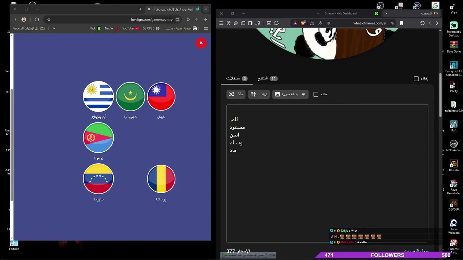The image size is (463, 260).
Task: Click into the names entries text box
Action: [327, 173]
